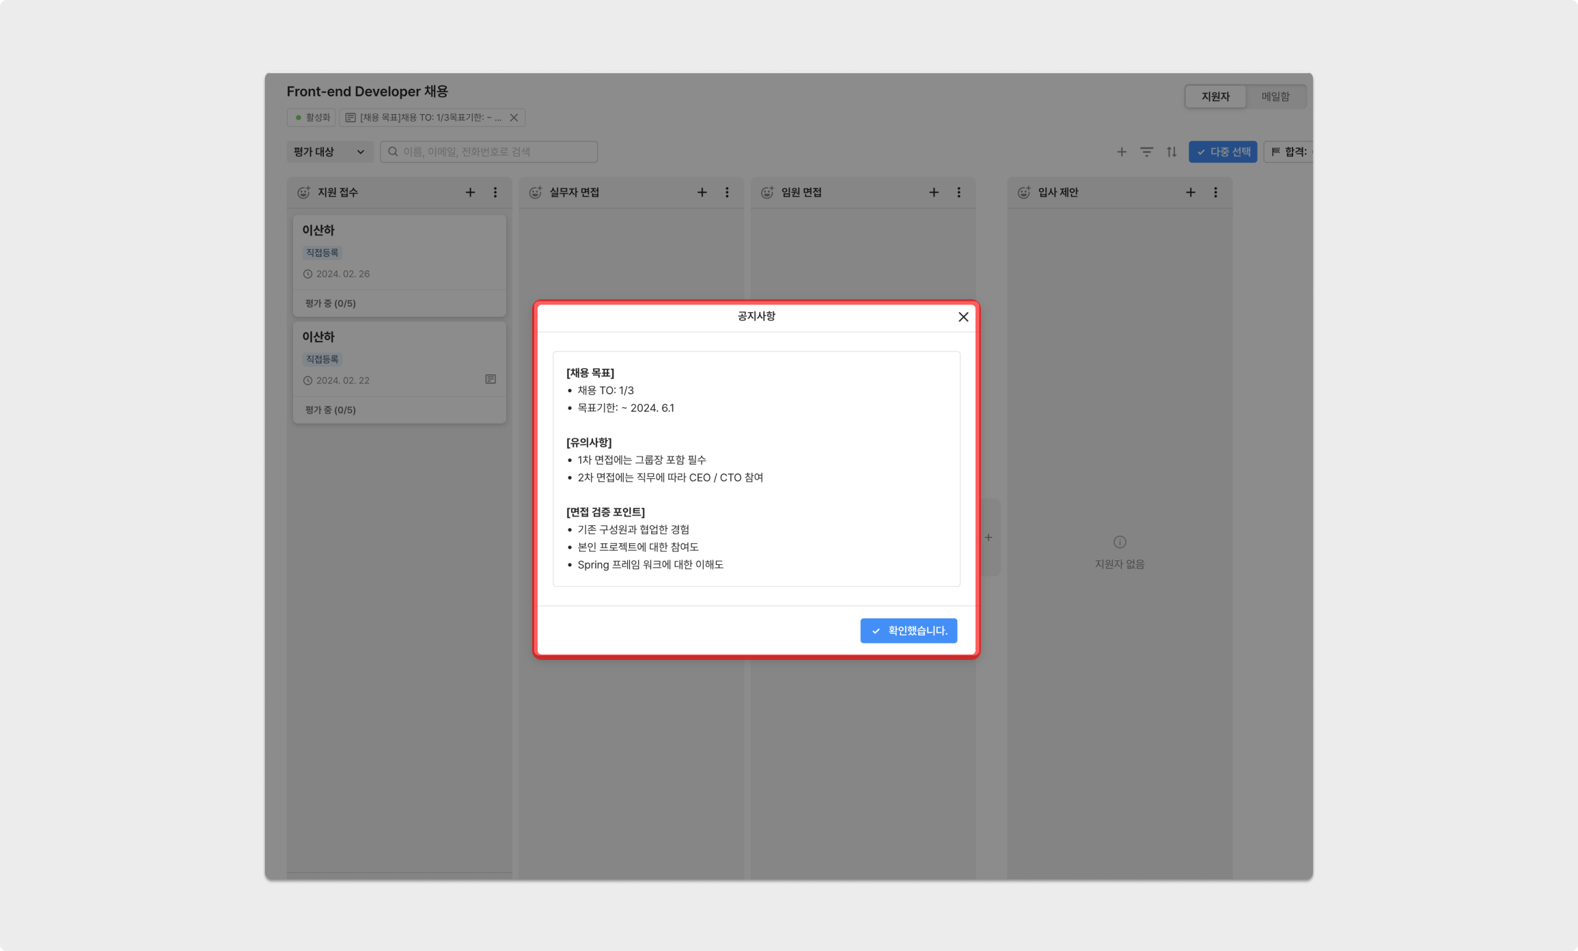1578x951 pixels.
Task: Add a card to the 입사 제안 column
Action: tap(1191, 193)
